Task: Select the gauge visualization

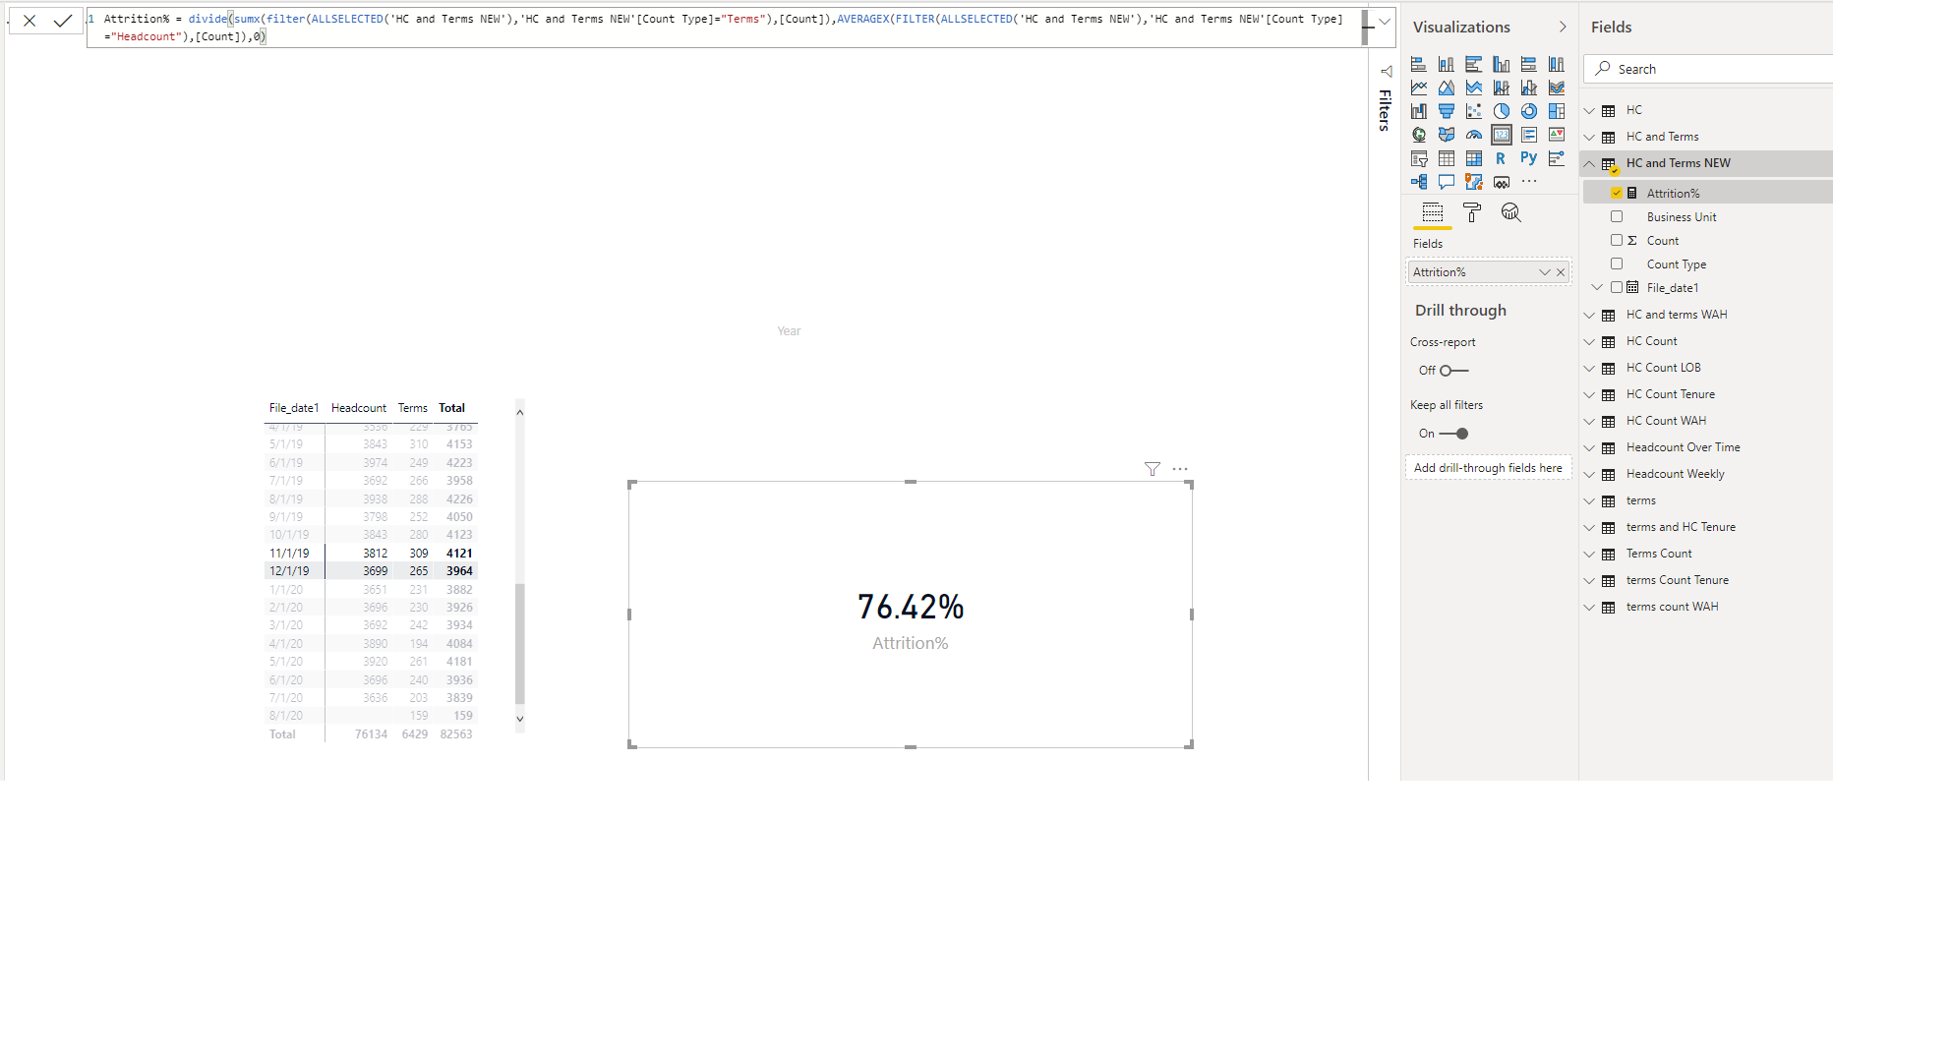Action: pyautogui.click(x=1474, y=135)
